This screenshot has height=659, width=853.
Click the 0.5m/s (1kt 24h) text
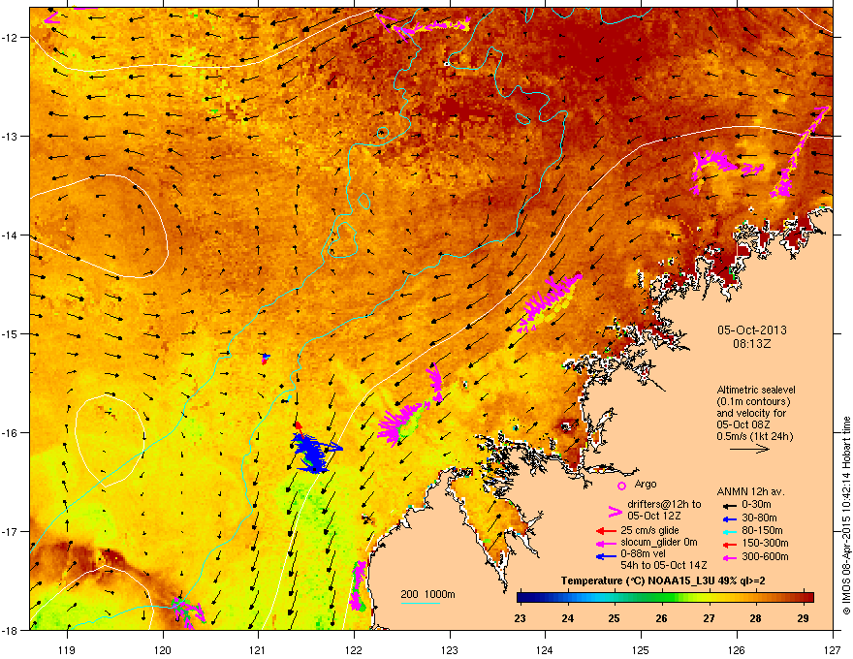[755, 436]
